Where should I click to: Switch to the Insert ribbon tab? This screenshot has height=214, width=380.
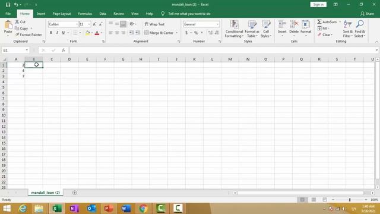coord(41,14)
